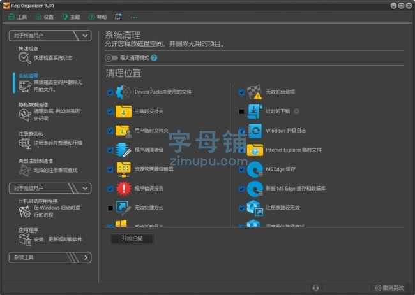
Task: Open settings gear beside 过时的下载
Action: tap(296, 112)
